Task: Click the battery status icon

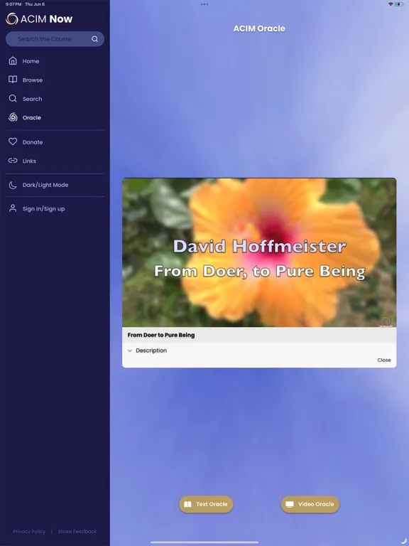Action: [x=399, y=4]
